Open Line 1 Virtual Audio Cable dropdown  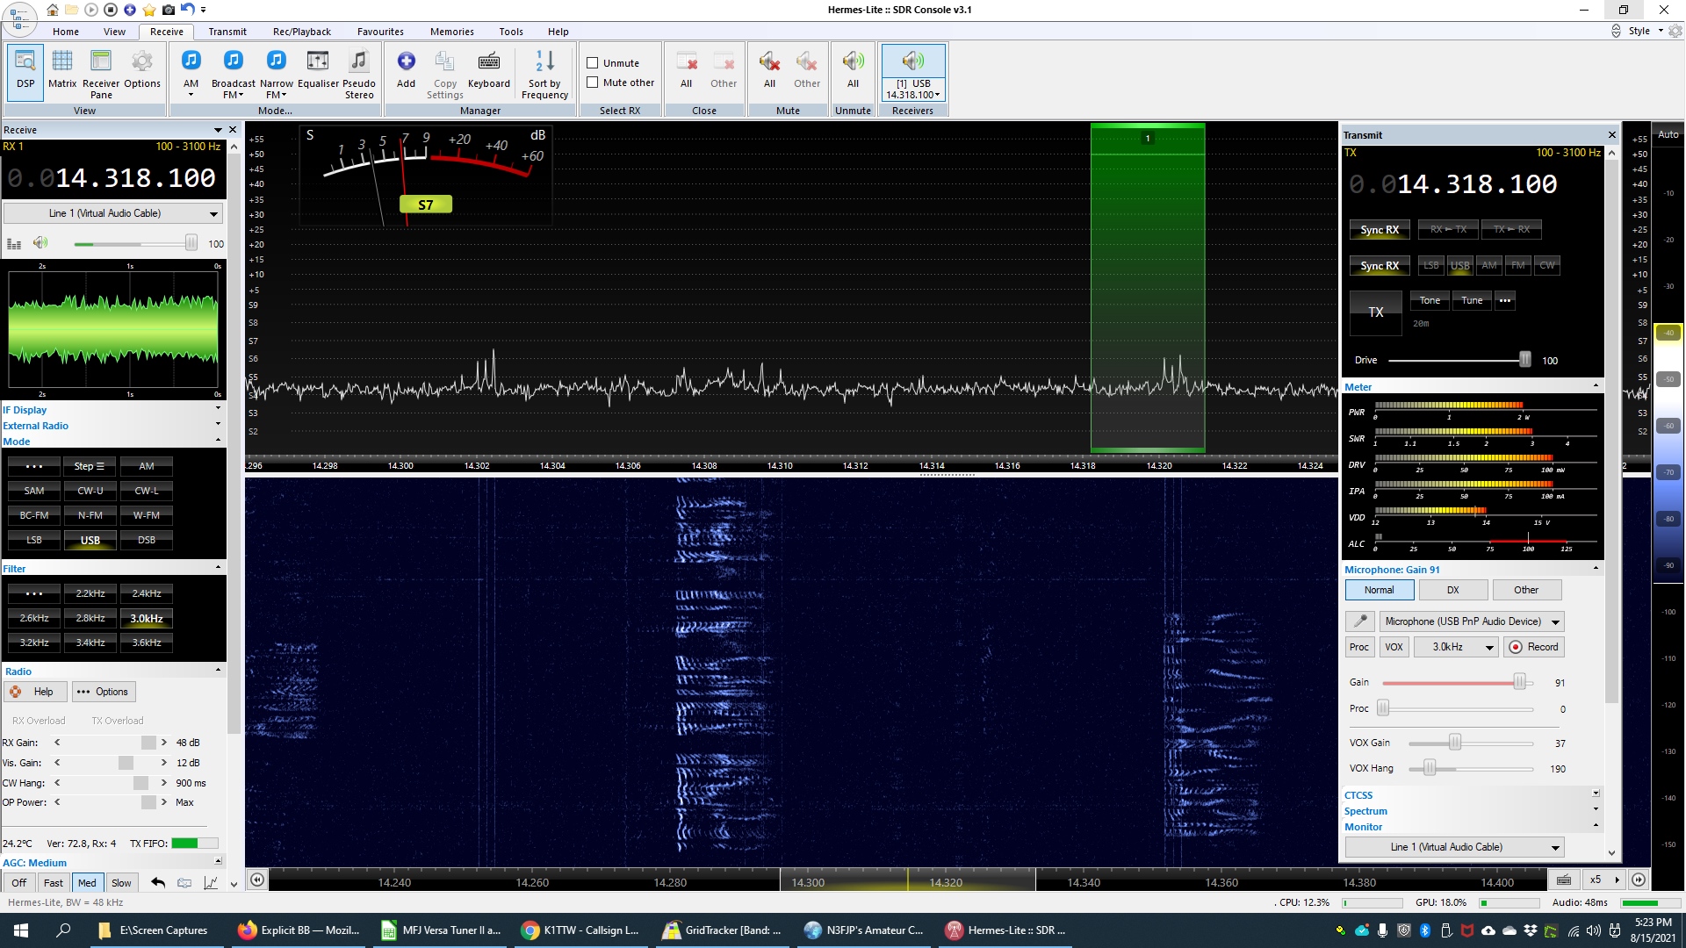pos(112,213)
